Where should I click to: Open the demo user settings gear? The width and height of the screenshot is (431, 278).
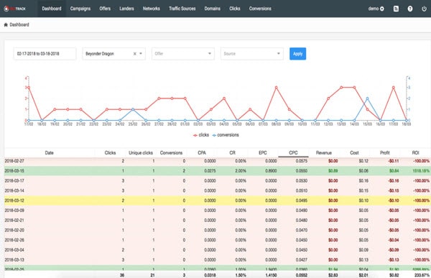(x=382, y=9)
